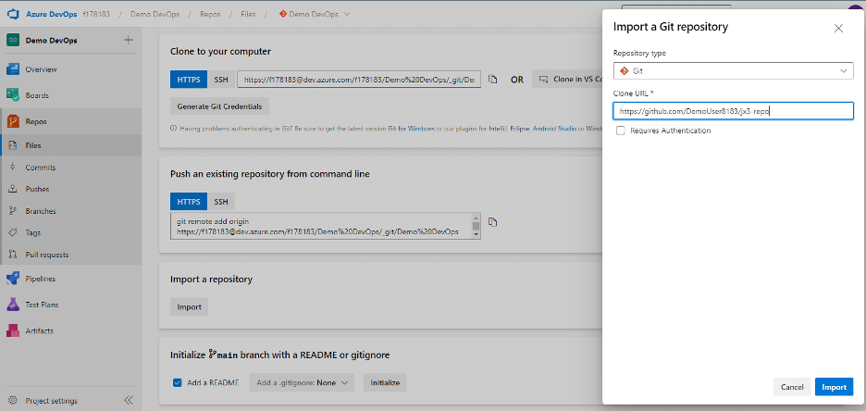866x411 pixels.
Task: Open Android Studio plugin link
Action: [554, 129]
